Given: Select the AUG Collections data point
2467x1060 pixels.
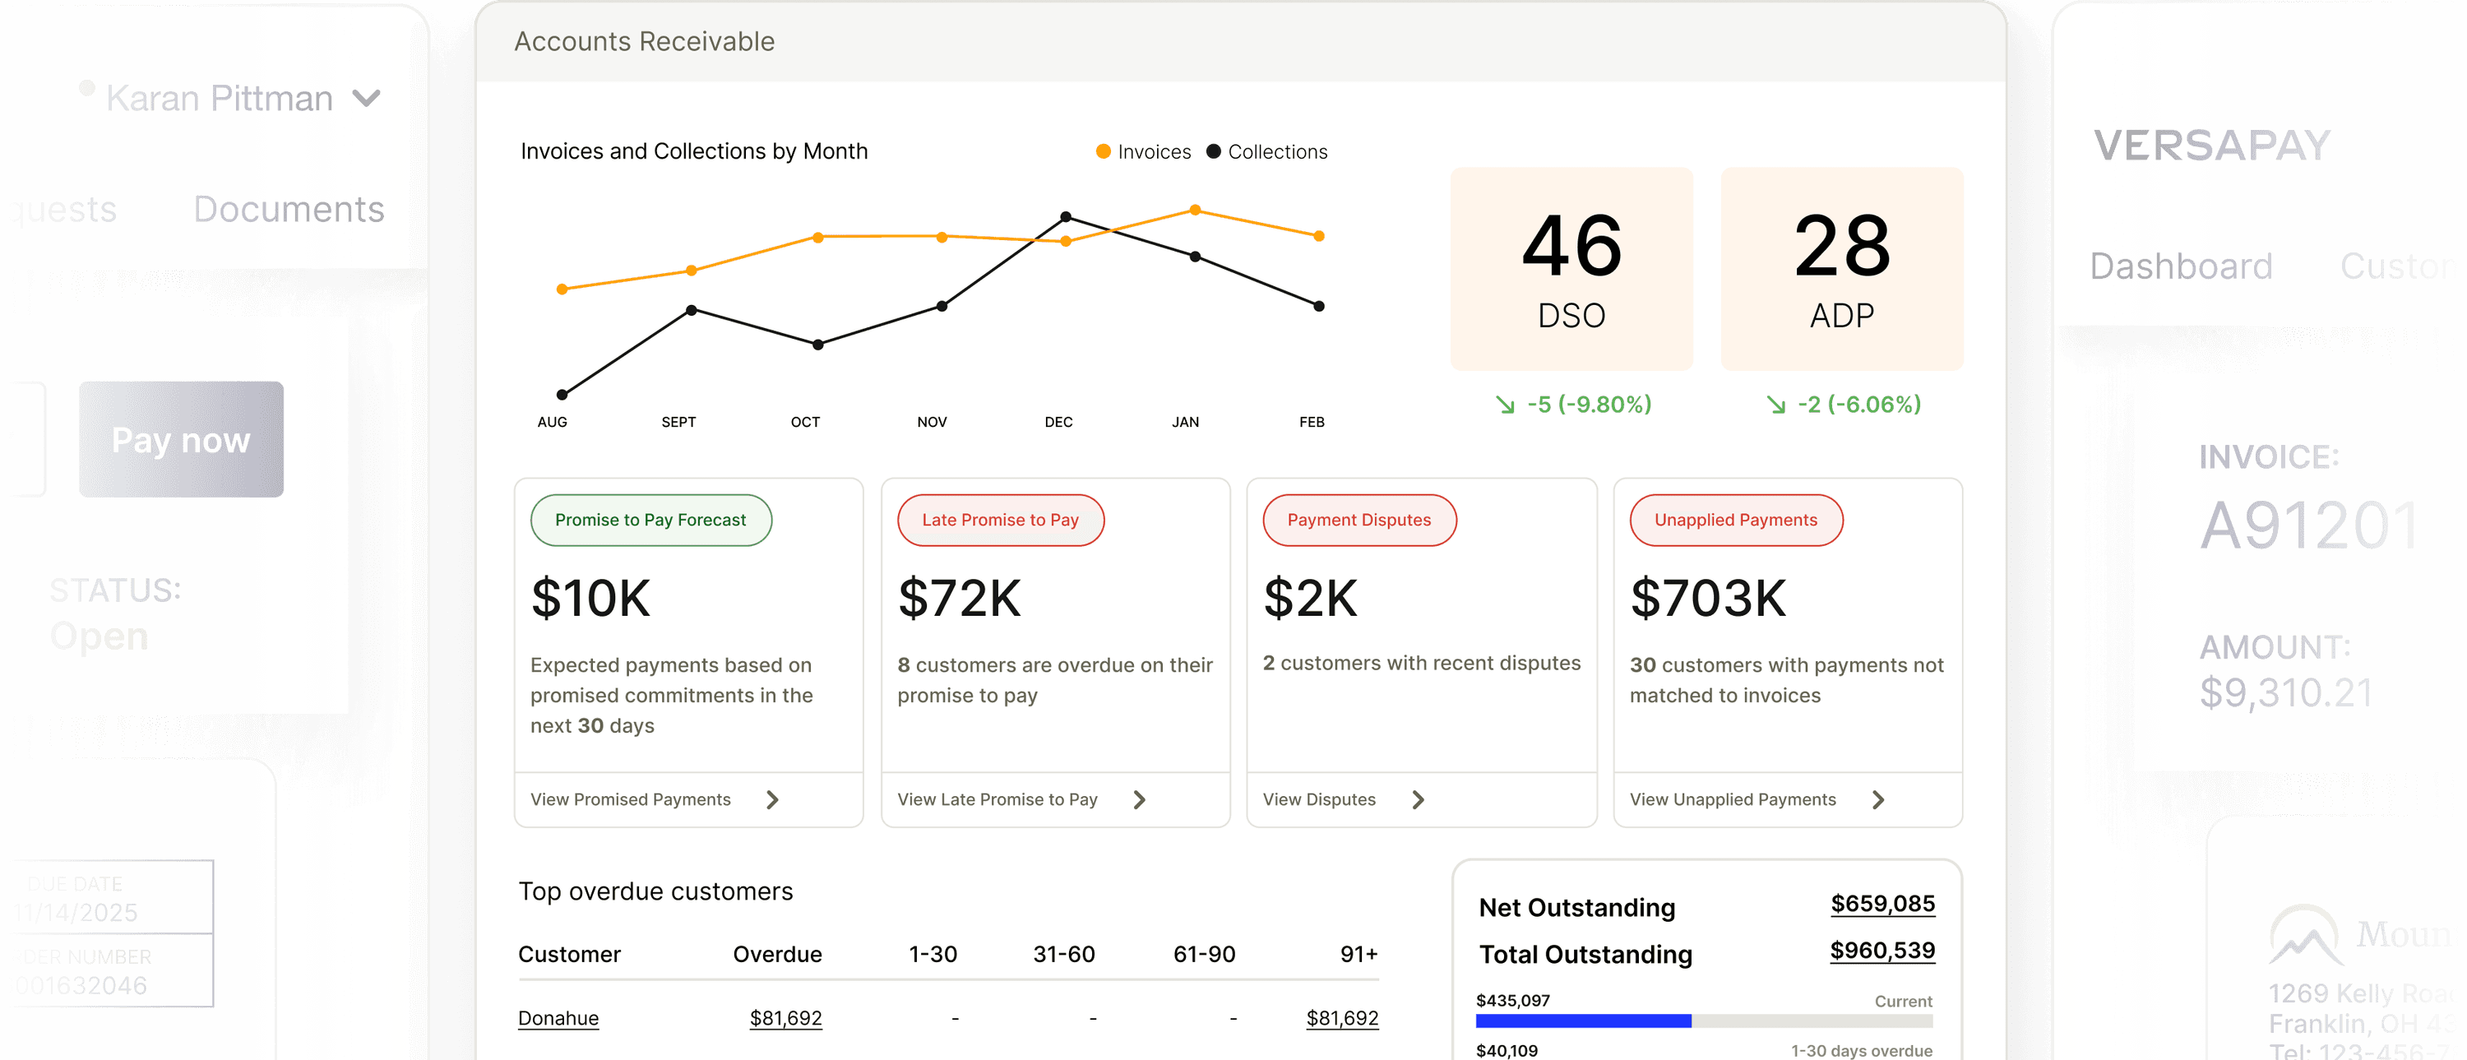Looking at the screenshot, I should pyautogui.click(x=562, y=395).
